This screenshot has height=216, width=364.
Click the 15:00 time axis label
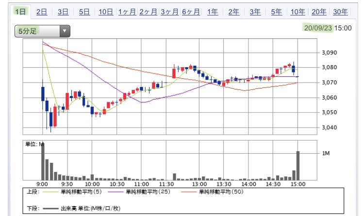298,184
